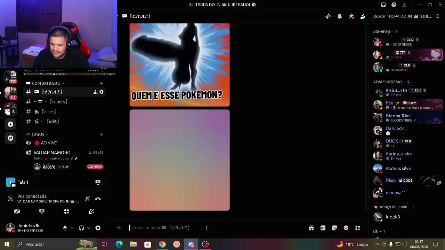Open voice connection signal details
The height and width of the screenshot is (250, 445).
10,199
